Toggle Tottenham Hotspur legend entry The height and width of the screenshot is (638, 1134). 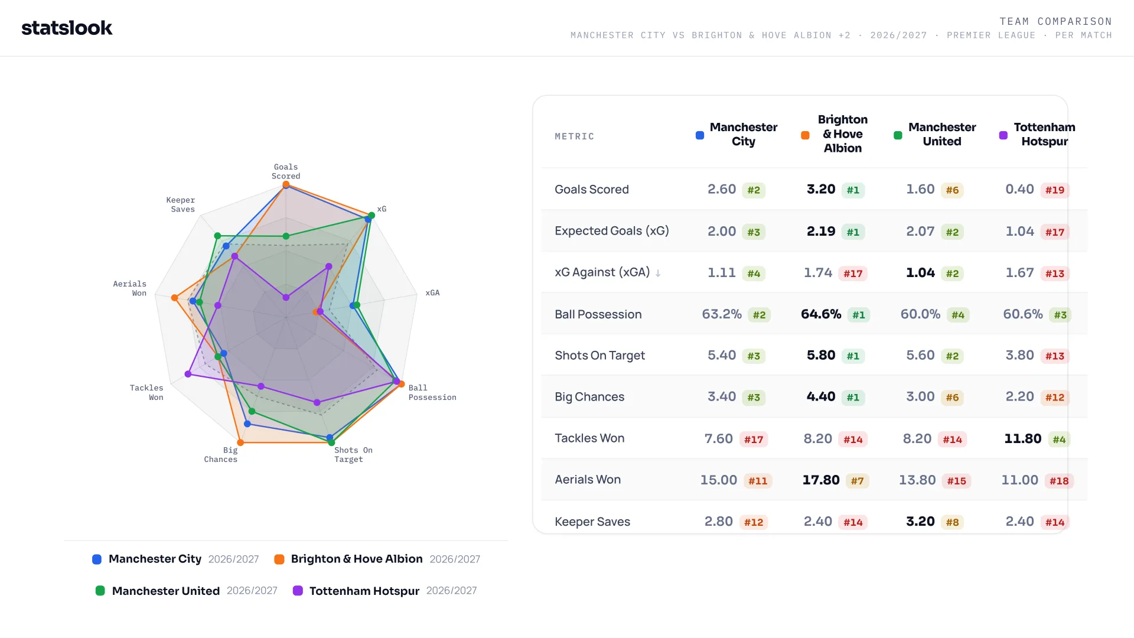tap(385, 591)
